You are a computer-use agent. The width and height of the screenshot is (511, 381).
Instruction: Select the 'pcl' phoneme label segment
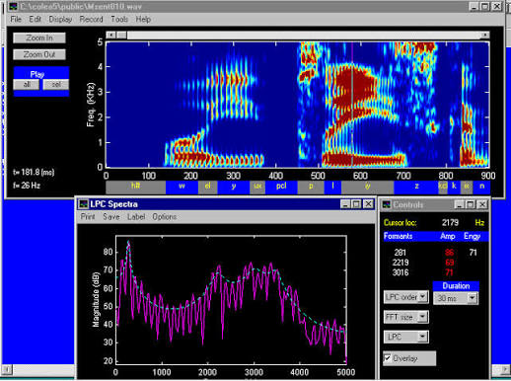pyautogui.click(x=281, y=187)
